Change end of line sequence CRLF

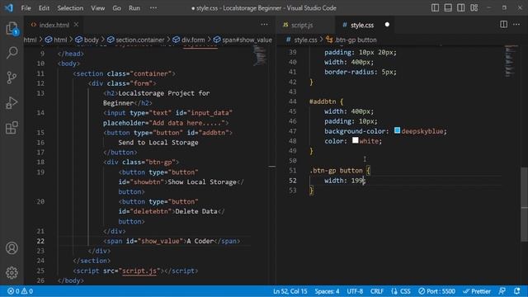[x=377, y=291]
